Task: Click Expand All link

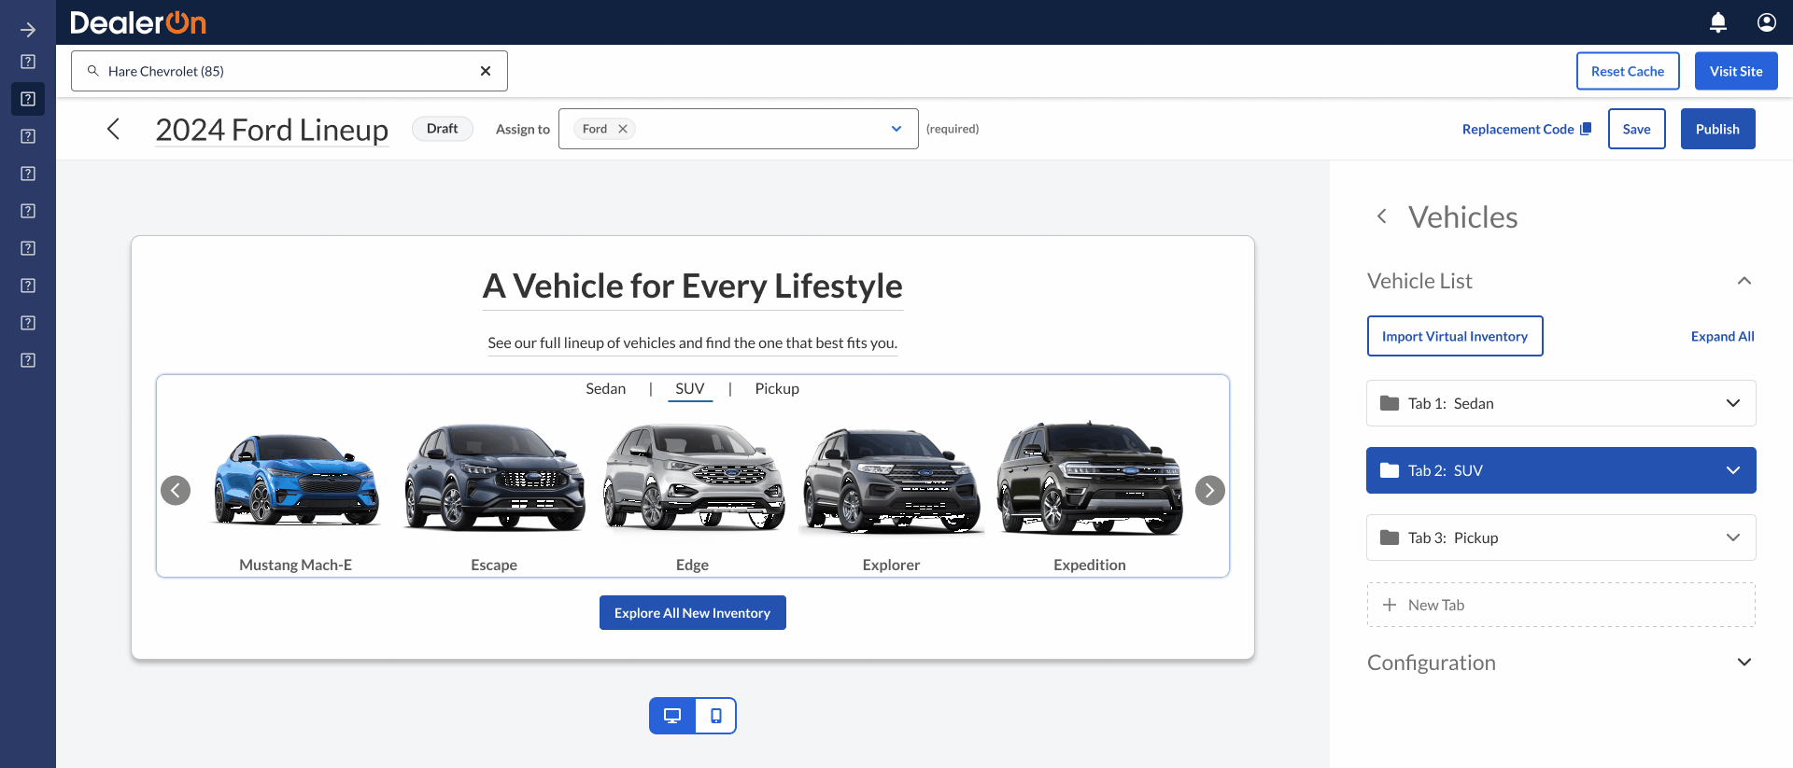Action: pyautogui.click(x=1722, y=336)
